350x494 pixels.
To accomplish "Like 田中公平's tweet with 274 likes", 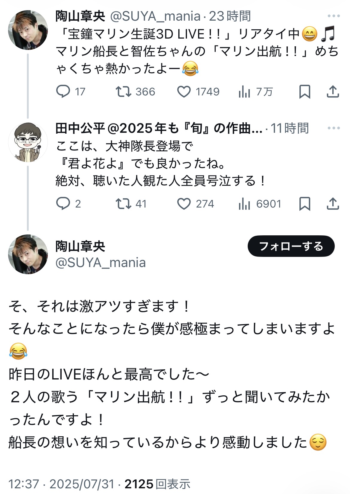I will [x=184, y=204].
